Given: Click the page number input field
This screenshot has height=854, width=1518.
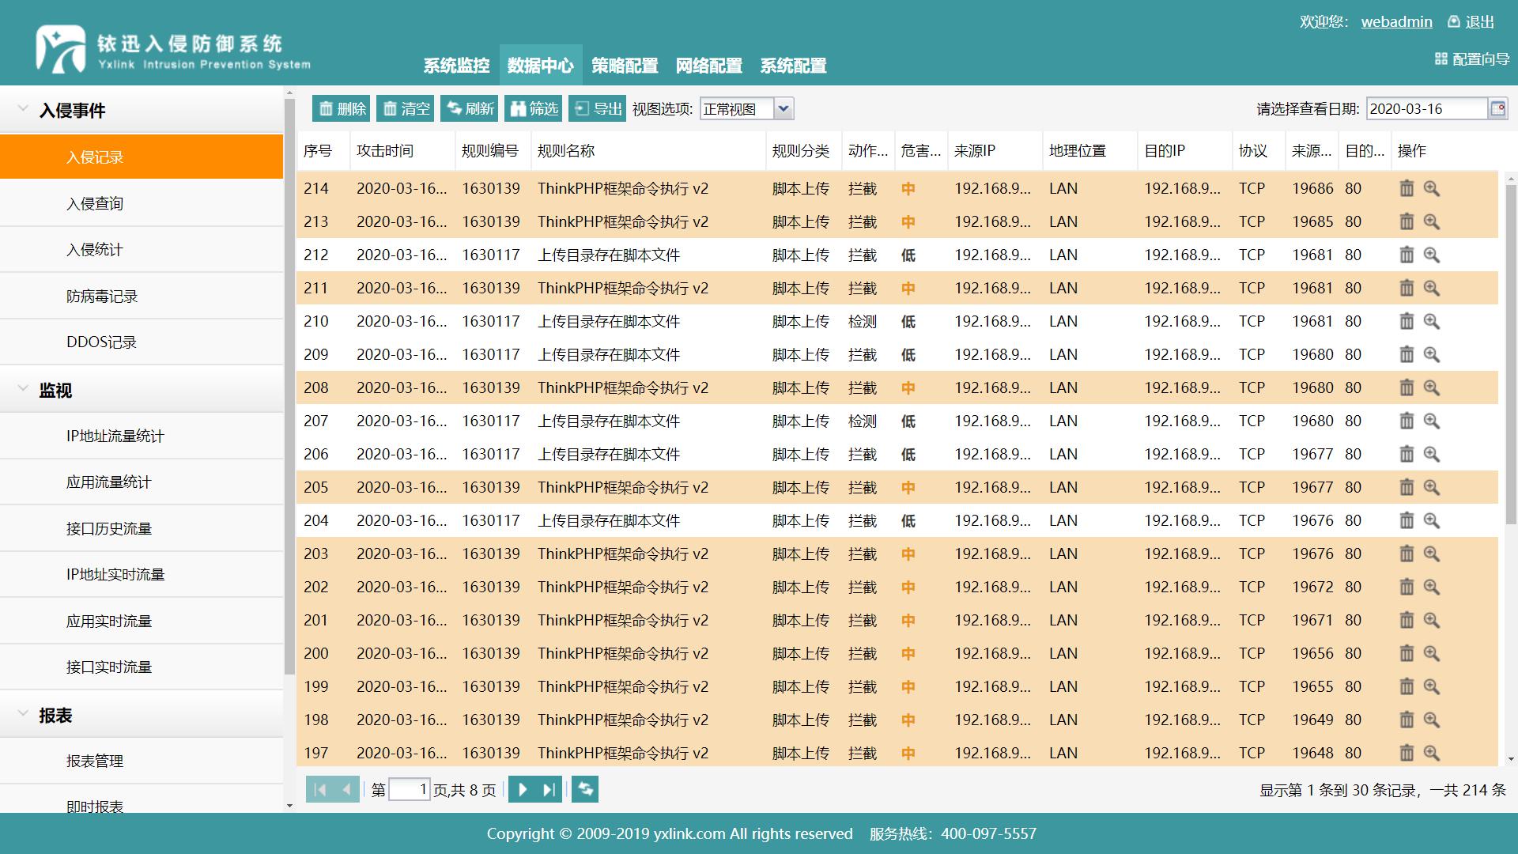Looking at the screenshot, I should coord(410,789).
